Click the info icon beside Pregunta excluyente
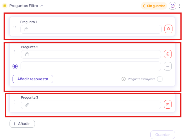182x140 pixels. pos(123,79)
